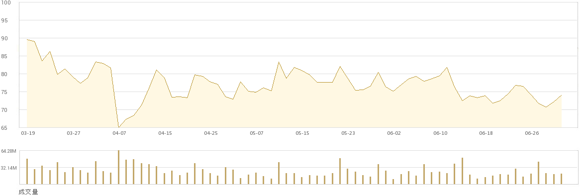Select the first volume bar on left

(27, 172)
